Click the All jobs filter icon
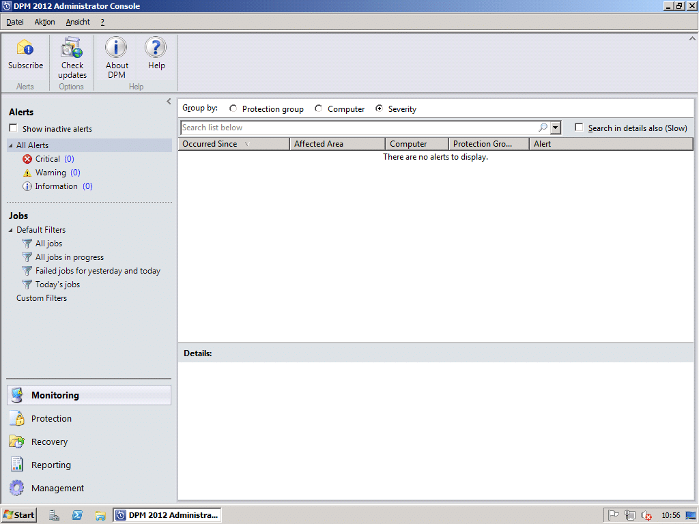This screenshot has width=699, height=524. [x=27, y=244]
